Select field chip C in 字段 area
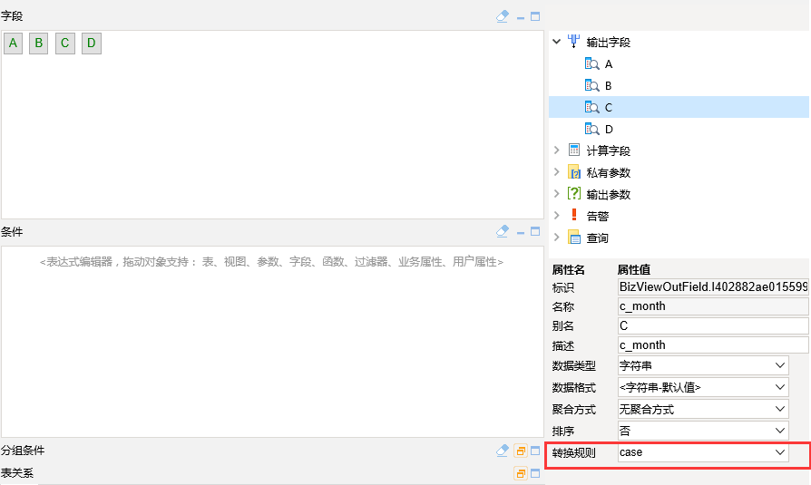The height and width of the screenshot is (485, 811). click(65, 44)
